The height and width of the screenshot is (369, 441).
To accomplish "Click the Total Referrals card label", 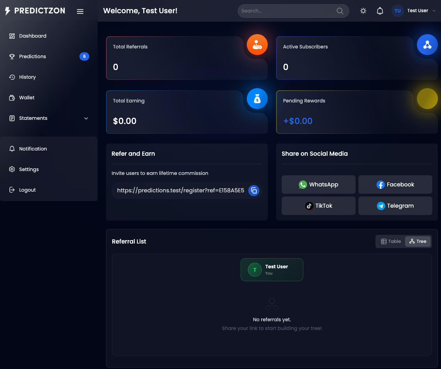I will pyautogui.click(x=130, y=47).
